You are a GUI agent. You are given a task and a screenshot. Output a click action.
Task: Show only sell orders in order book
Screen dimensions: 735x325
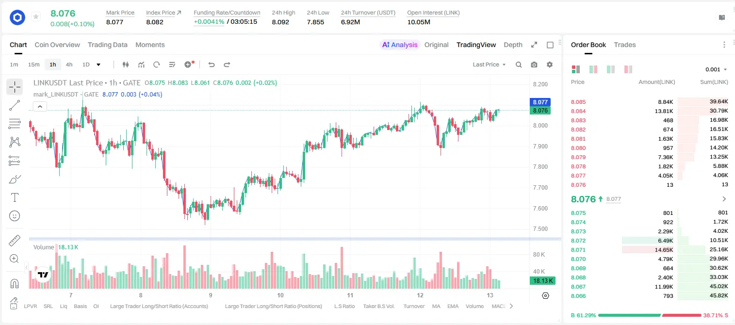point(628,69)
